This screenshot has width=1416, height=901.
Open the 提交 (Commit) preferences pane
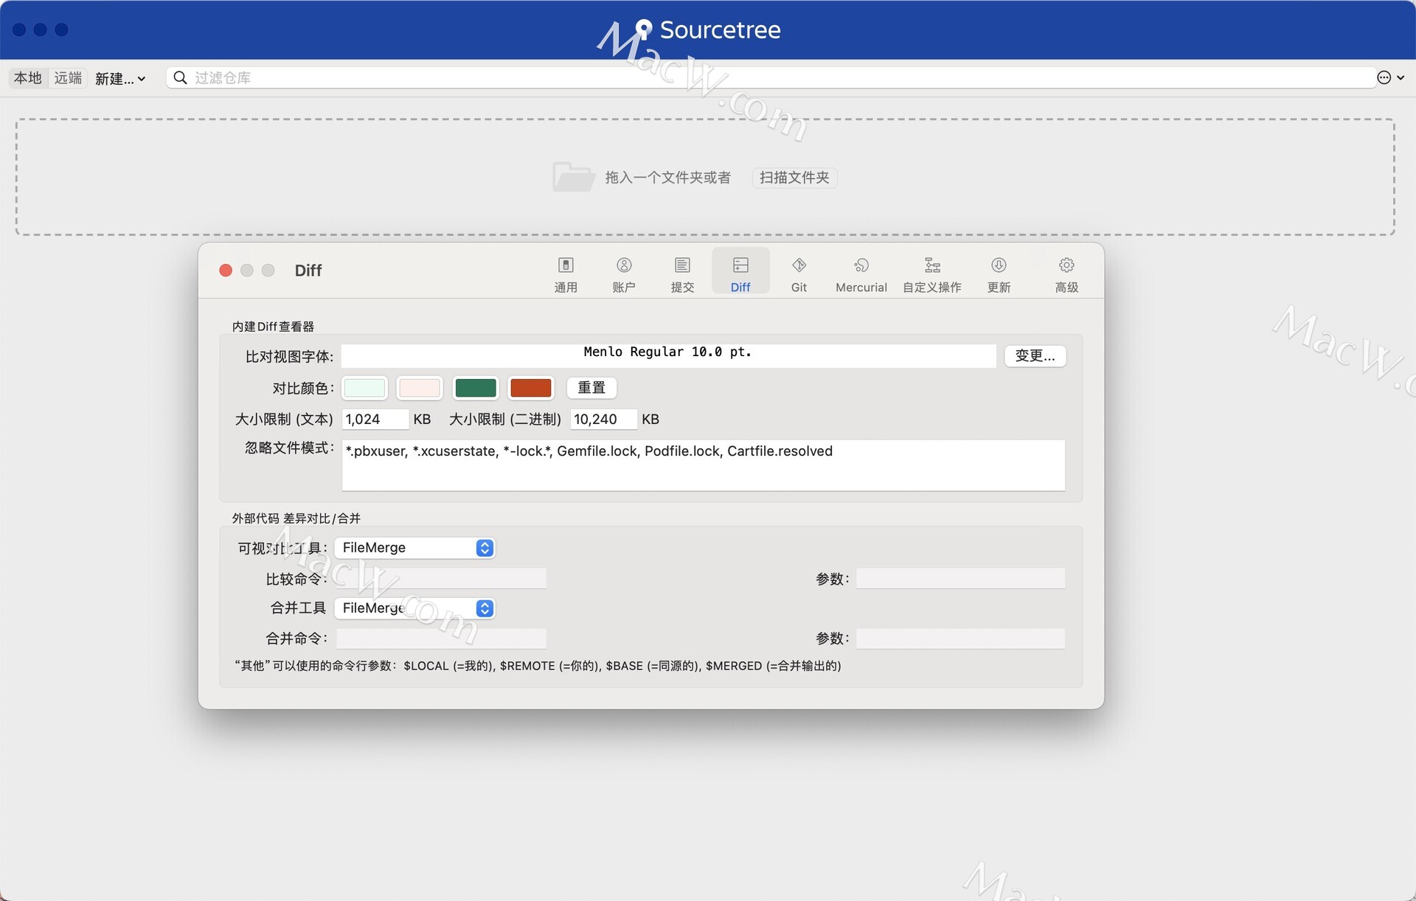(x=682, y=274)
